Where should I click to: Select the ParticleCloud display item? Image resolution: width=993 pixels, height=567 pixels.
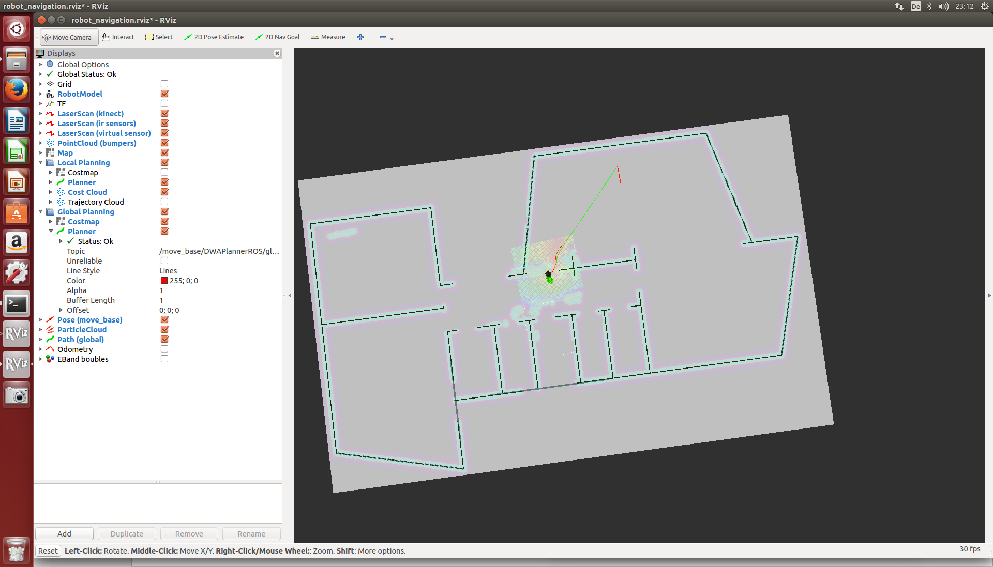(82, 330)
